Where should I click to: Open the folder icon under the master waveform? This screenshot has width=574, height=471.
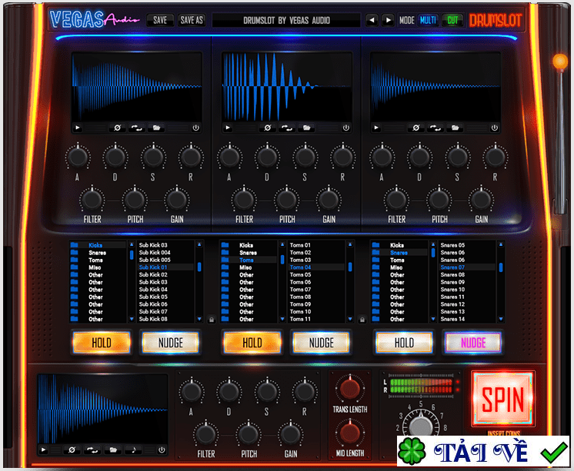(x=113, y=450)
